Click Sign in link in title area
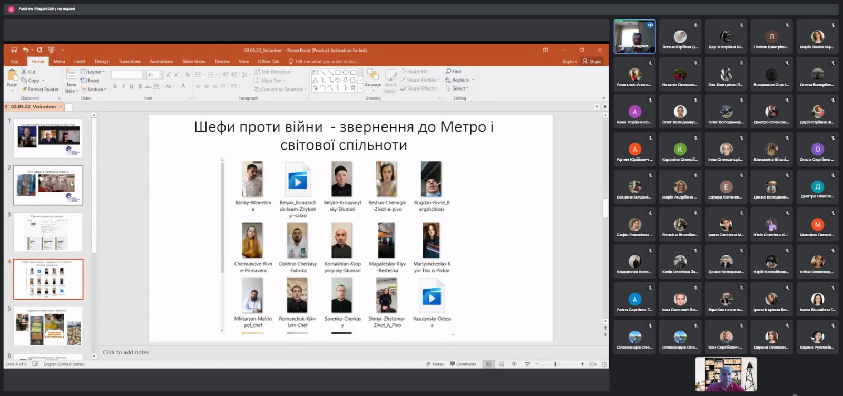The image size is (843, 396). coord(570,62)
